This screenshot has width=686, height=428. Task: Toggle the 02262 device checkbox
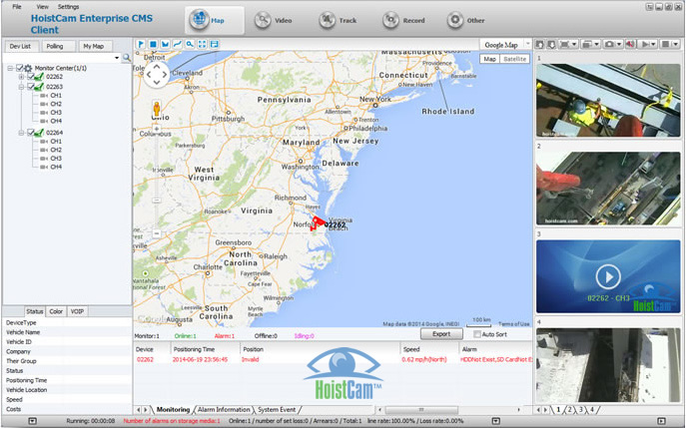coord(31,77)
